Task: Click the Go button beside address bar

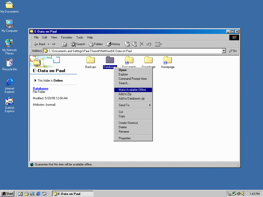Action: click(x=233, y=51)
